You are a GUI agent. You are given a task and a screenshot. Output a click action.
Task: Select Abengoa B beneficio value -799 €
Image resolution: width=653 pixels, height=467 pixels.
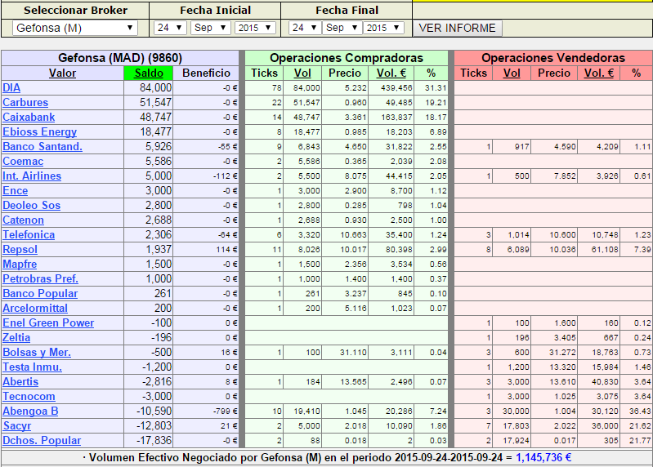click(x=225, y=411)
